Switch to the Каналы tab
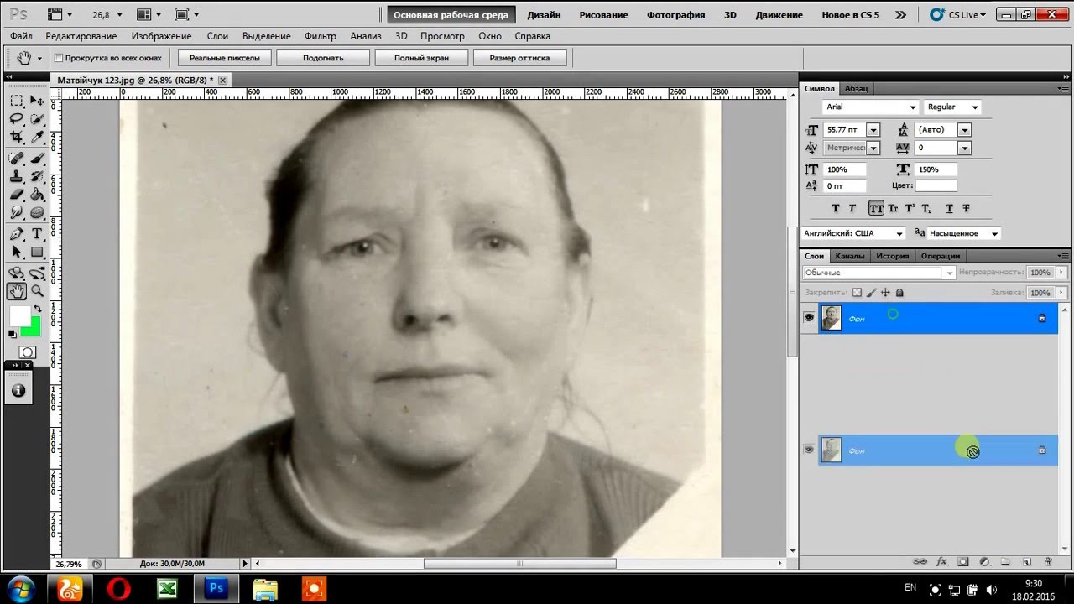Screen dimensions: 1074x604 coord(849,256)
